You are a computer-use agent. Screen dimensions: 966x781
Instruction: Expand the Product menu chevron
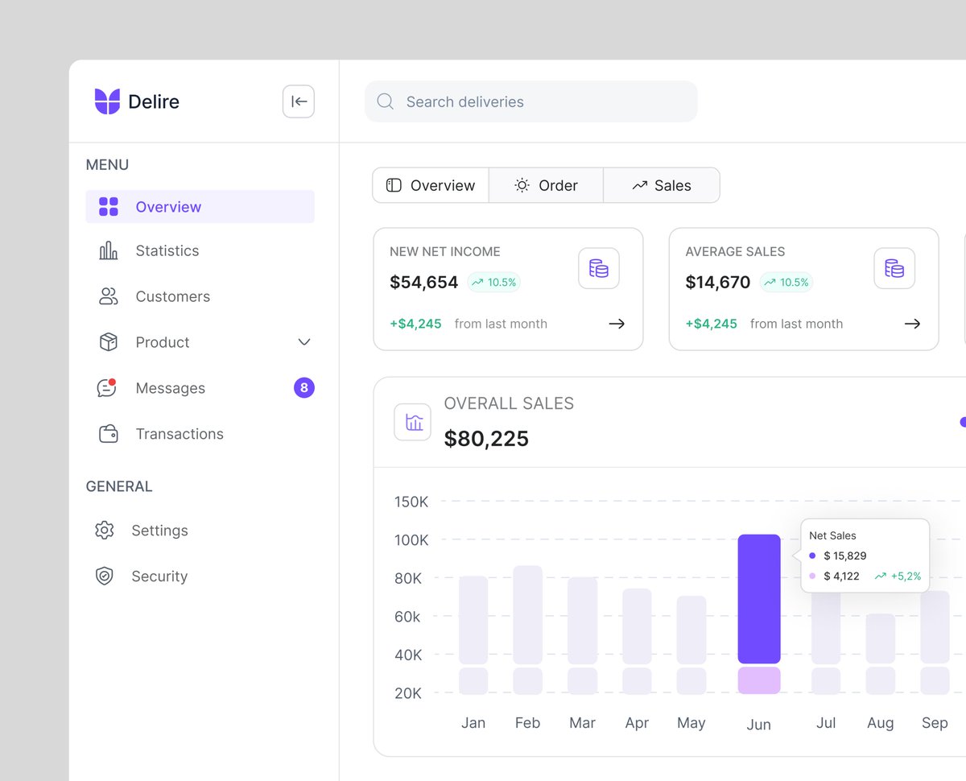tap(303, 341)
